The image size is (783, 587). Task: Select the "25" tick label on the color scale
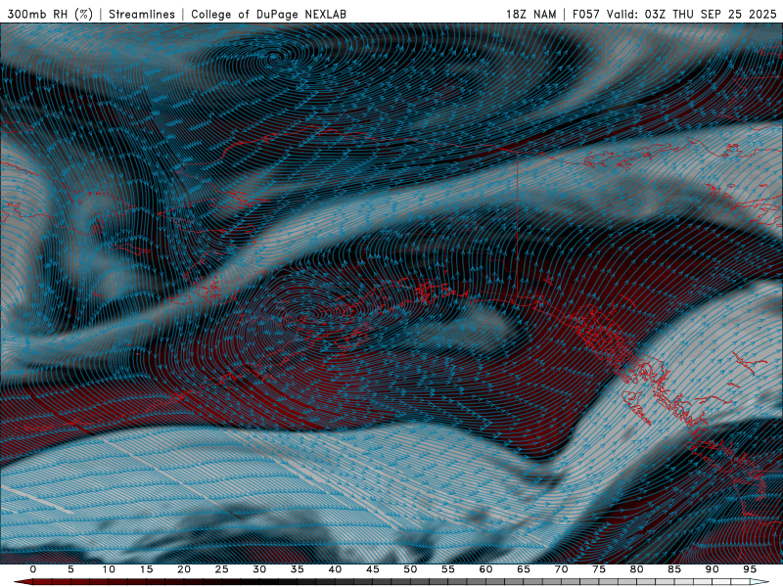pyautogui.click(x=222, y=569)
